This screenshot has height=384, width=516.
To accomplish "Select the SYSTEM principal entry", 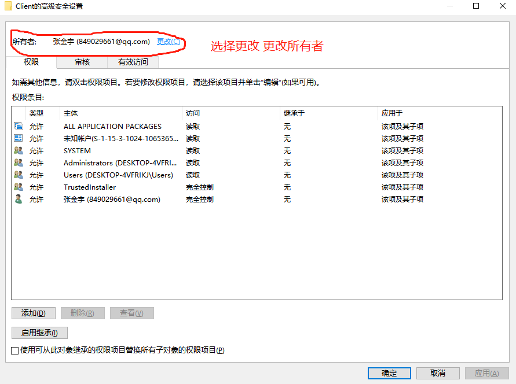I will [x=78, y=151].
